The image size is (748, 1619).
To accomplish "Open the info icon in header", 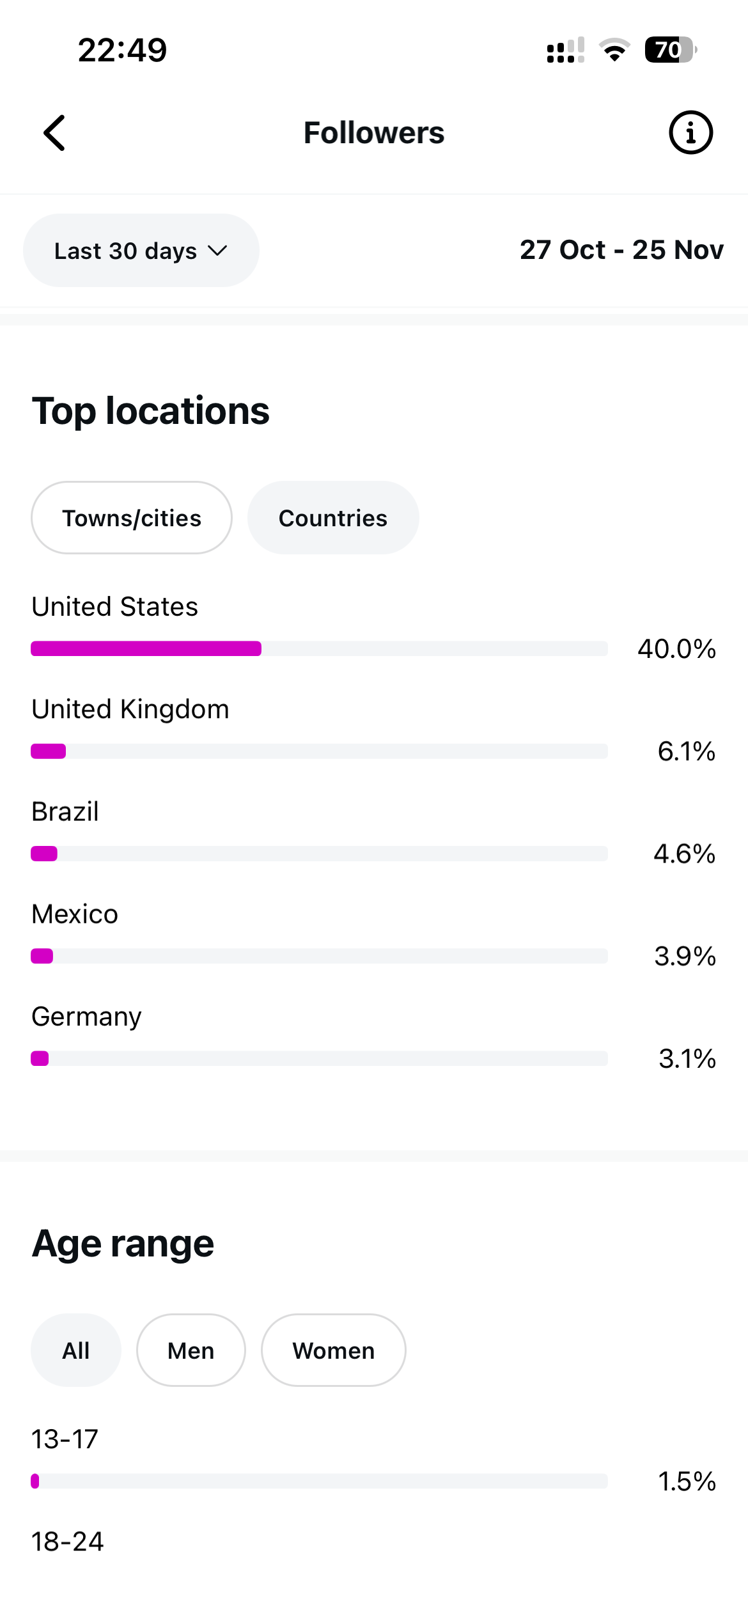I will (690, 133).
